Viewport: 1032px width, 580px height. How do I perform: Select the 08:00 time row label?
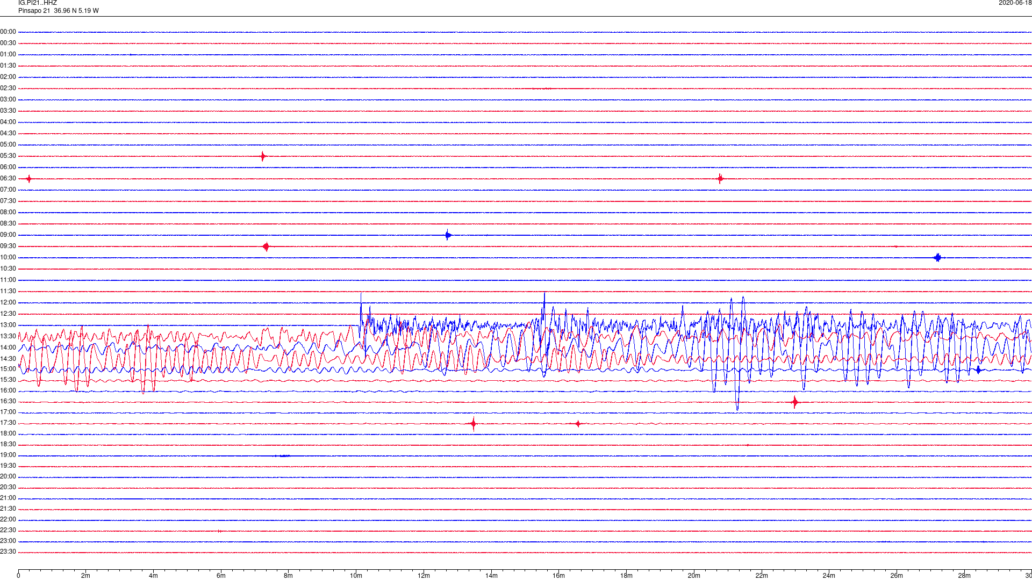(8, 212)
